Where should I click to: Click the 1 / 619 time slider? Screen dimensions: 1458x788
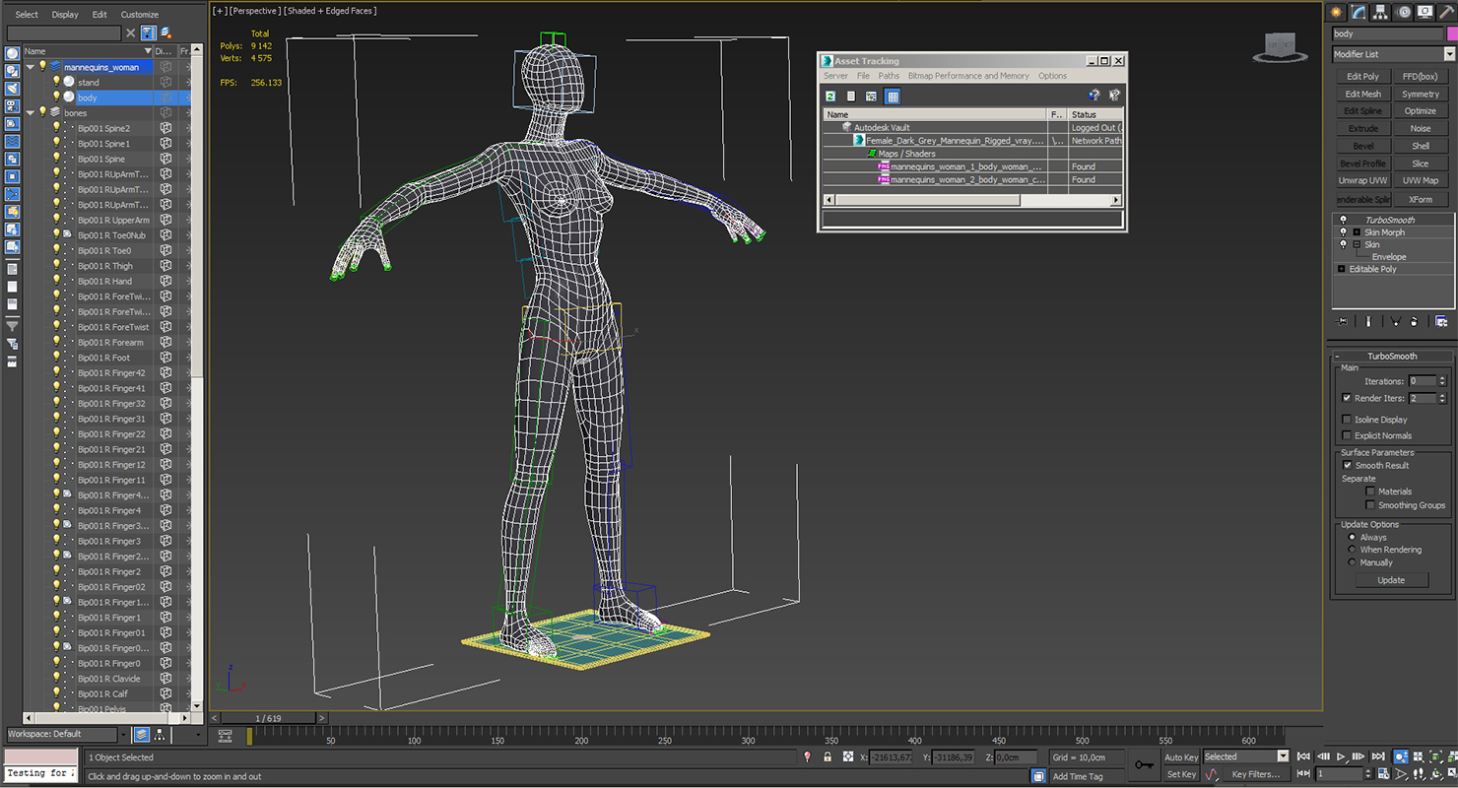coord(268,718)
